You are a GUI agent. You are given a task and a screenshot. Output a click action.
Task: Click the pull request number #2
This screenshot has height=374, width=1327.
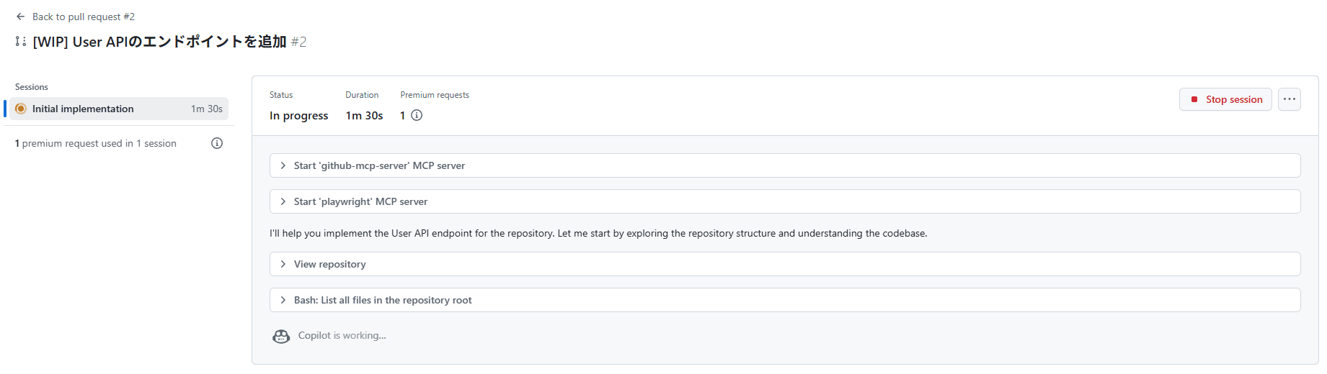(298, 42)
